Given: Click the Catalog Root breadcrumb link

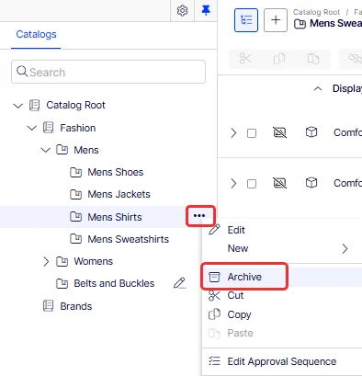Looking at the screenshot, I should tap(316, 12).
